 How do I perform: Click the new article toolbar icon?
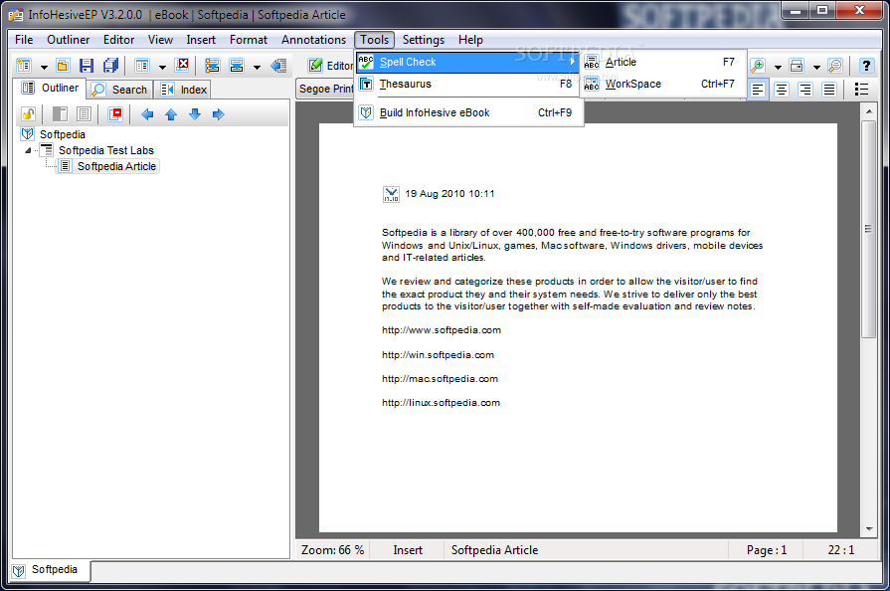click(24, 66)
